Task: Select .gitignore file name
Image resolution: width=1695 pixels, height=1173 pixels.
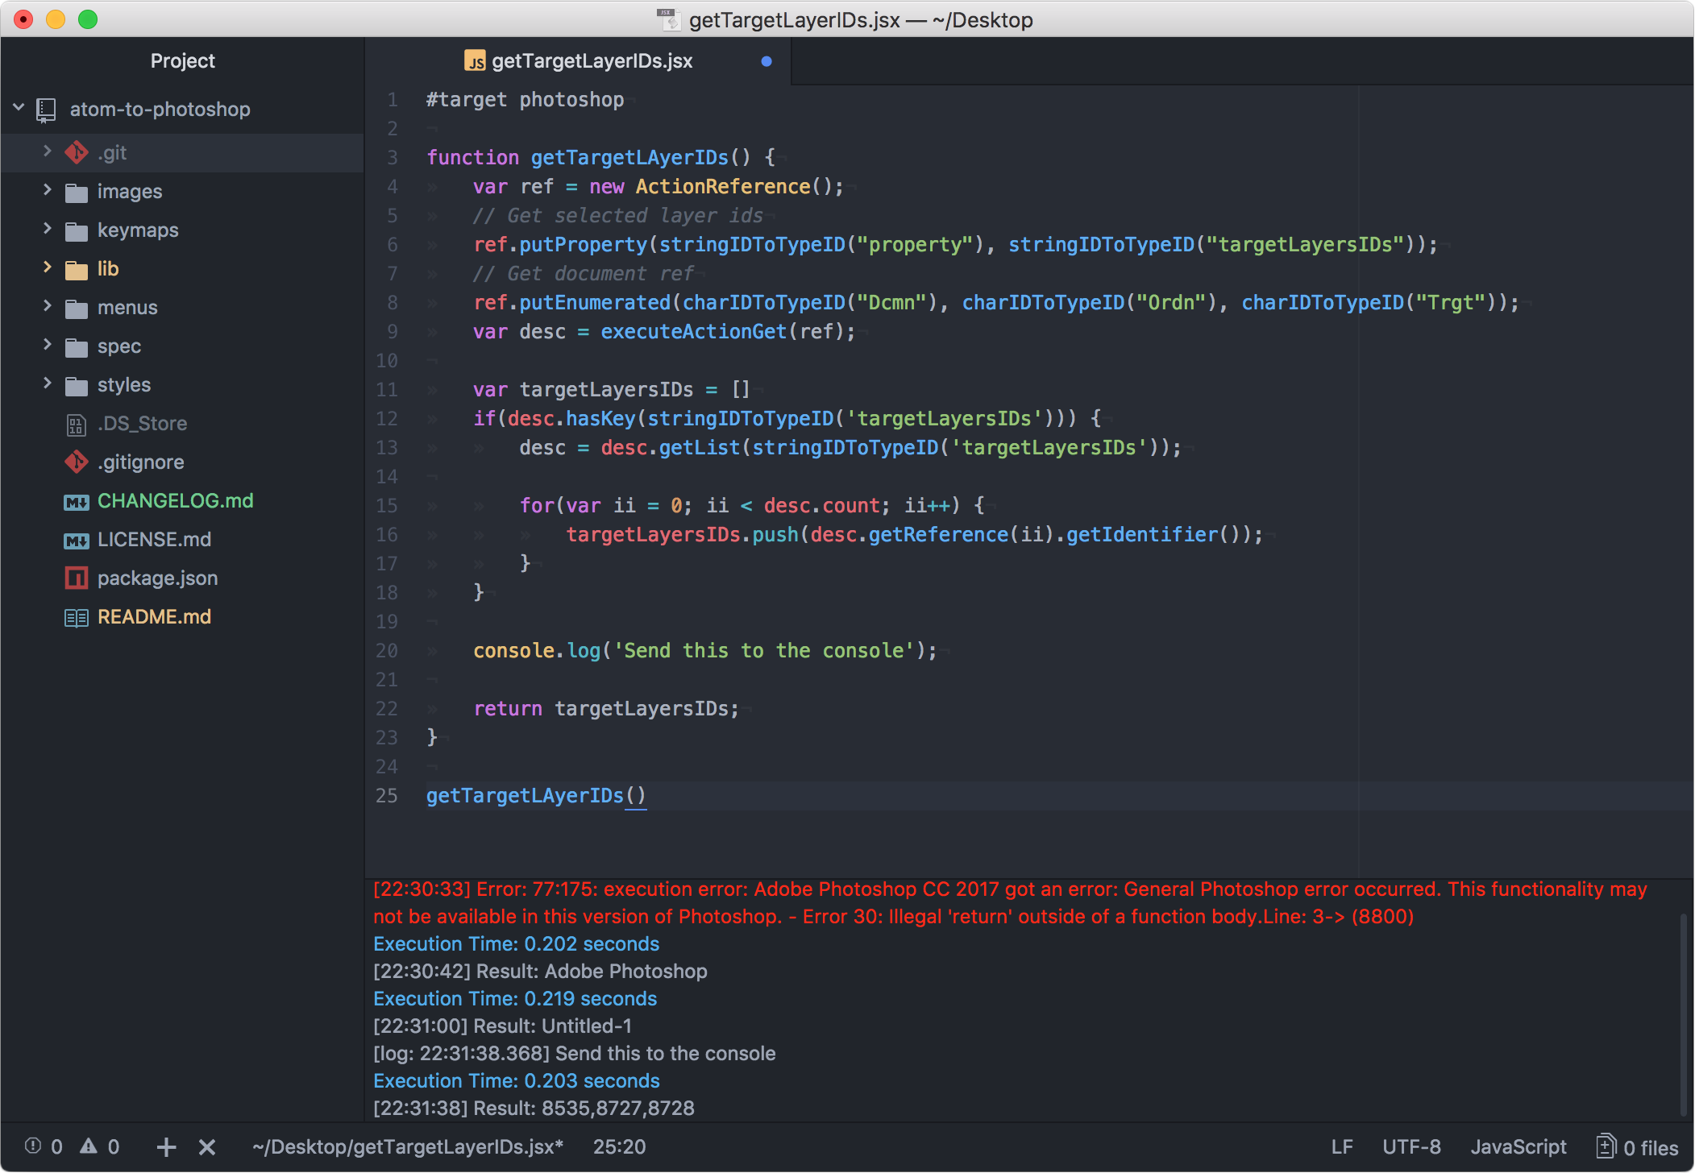Action: [140, 462]
